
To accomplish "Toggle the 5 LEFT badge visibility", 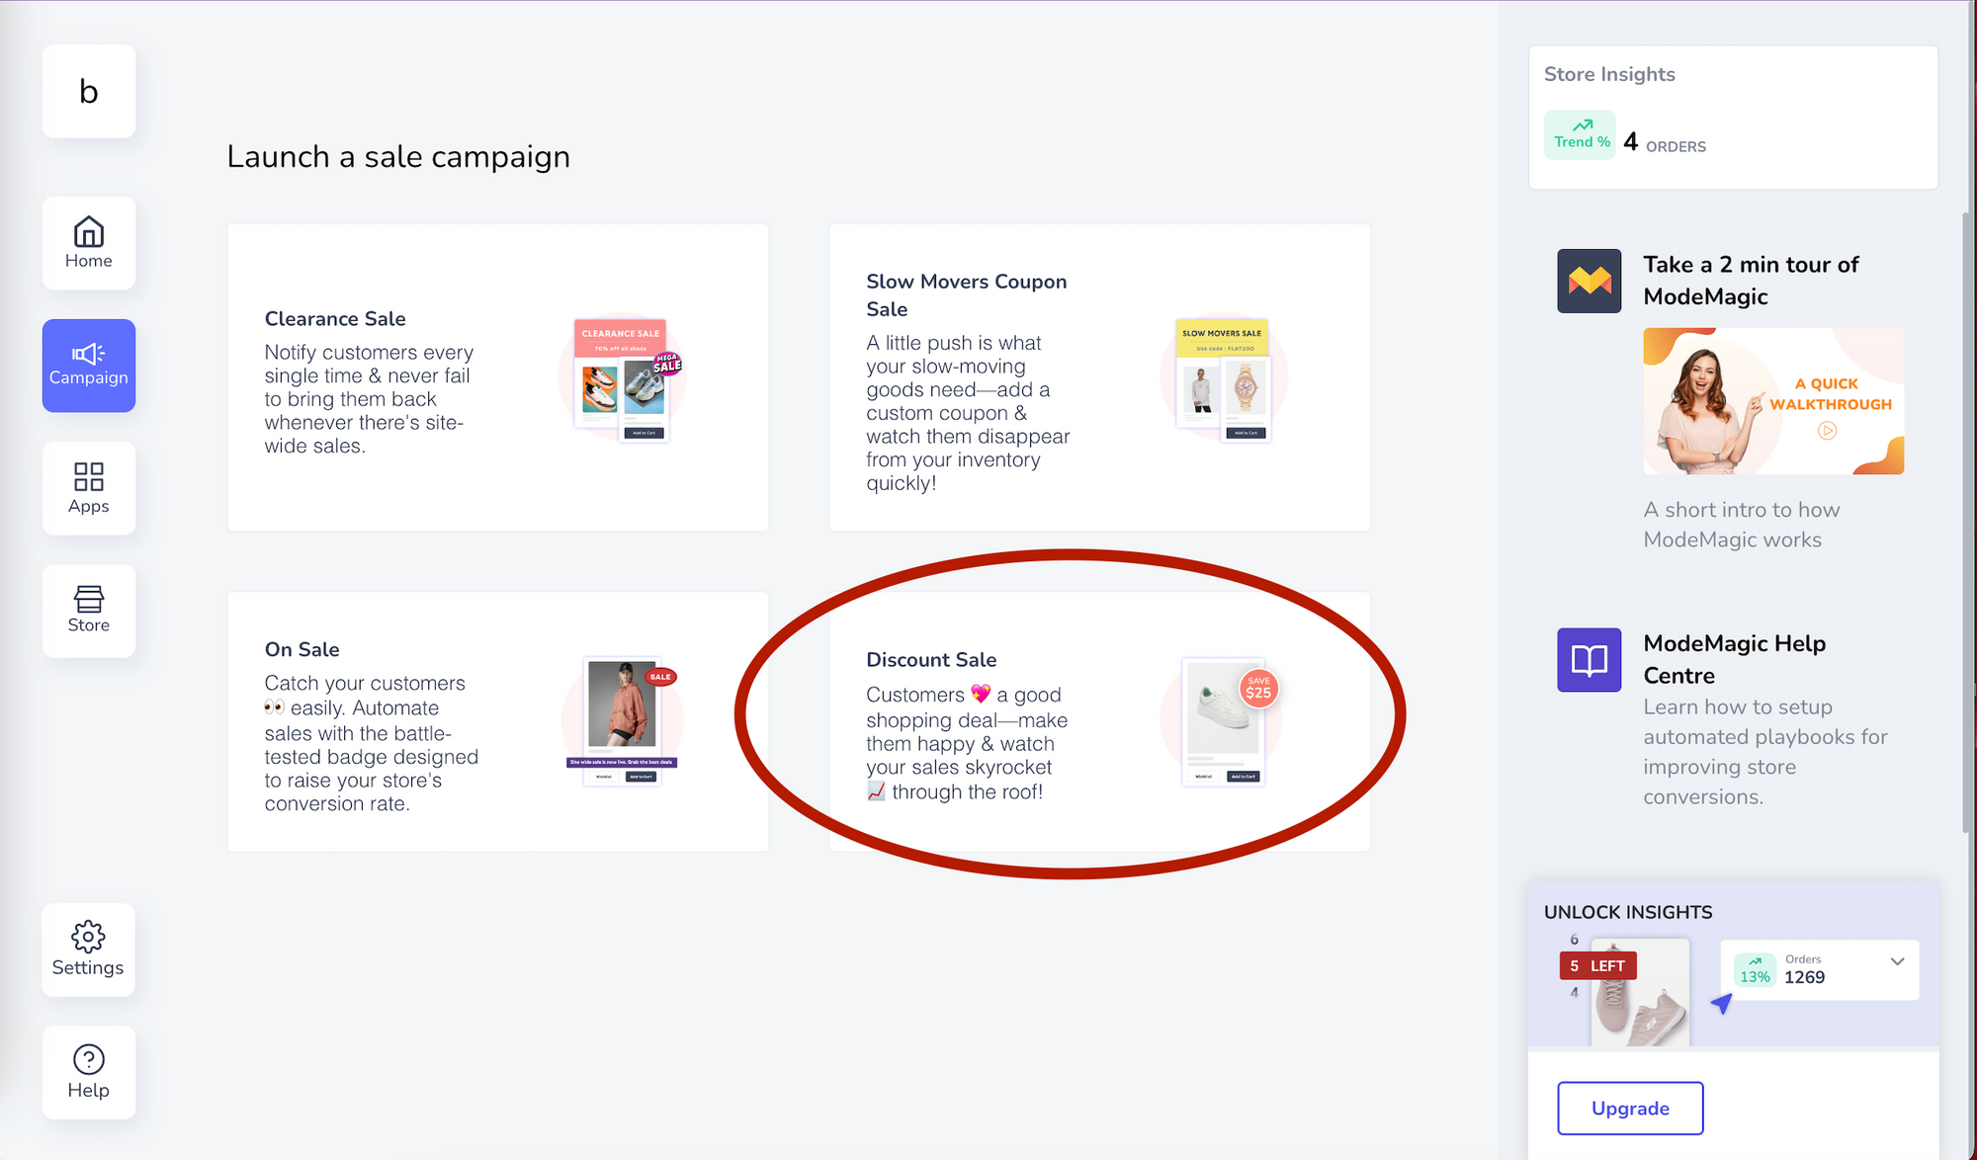I will tap(1595, 965).
